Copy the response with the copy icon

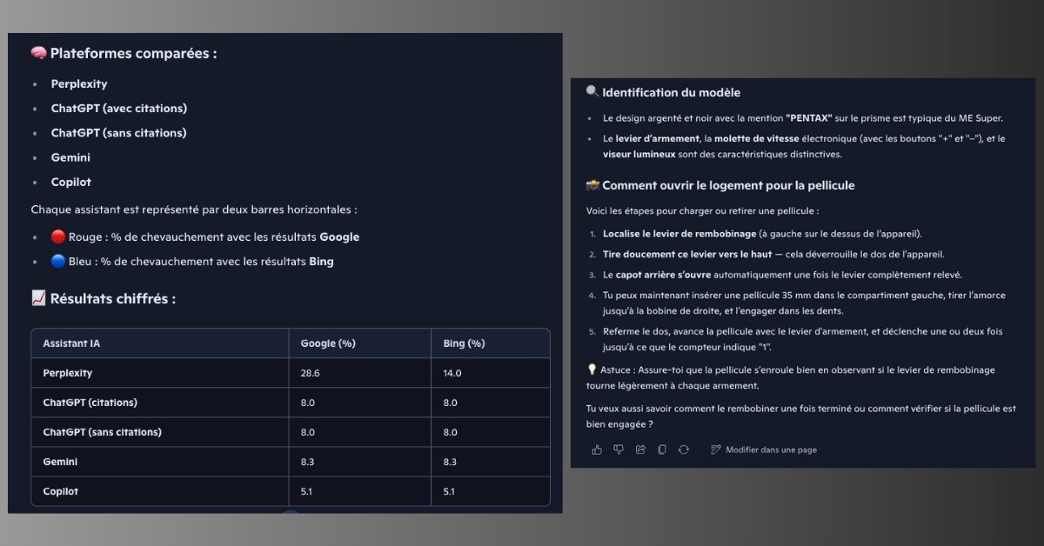pos(662,449)
